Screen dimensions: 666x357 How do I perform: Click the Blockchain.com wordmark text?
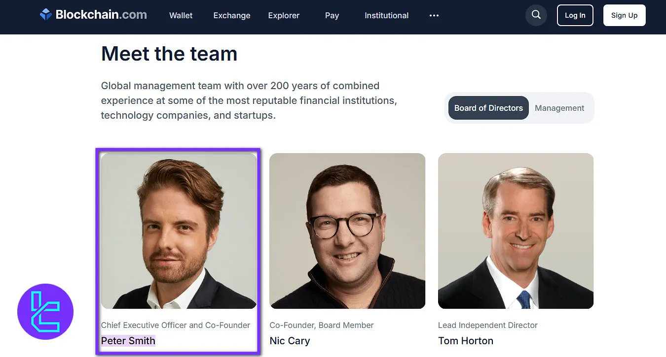coord(101,15)
